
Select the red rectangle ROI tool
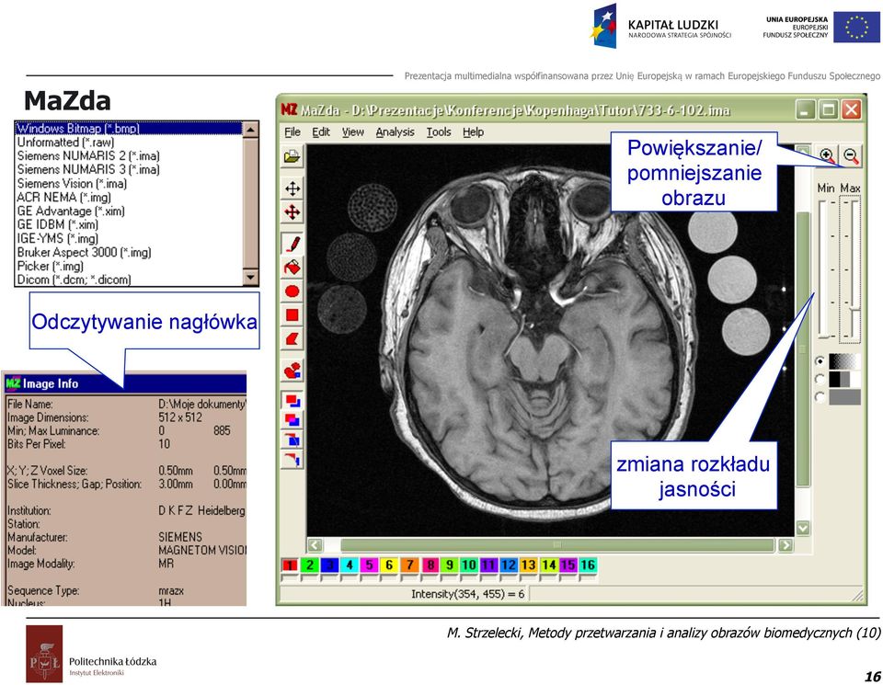click(x=292, y=314)
